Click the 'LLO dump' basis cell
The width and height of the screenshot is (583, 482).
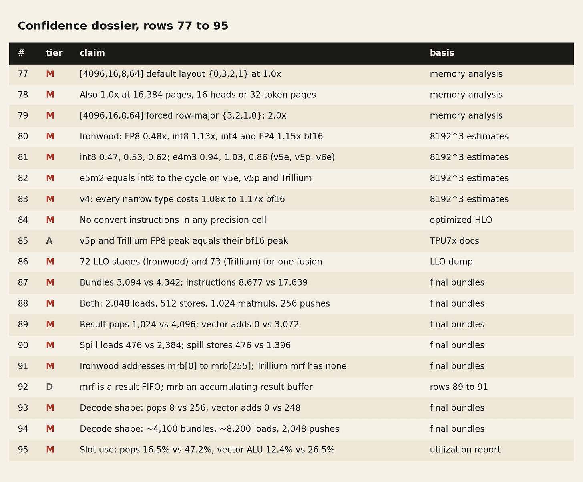(x=451, y=262)
